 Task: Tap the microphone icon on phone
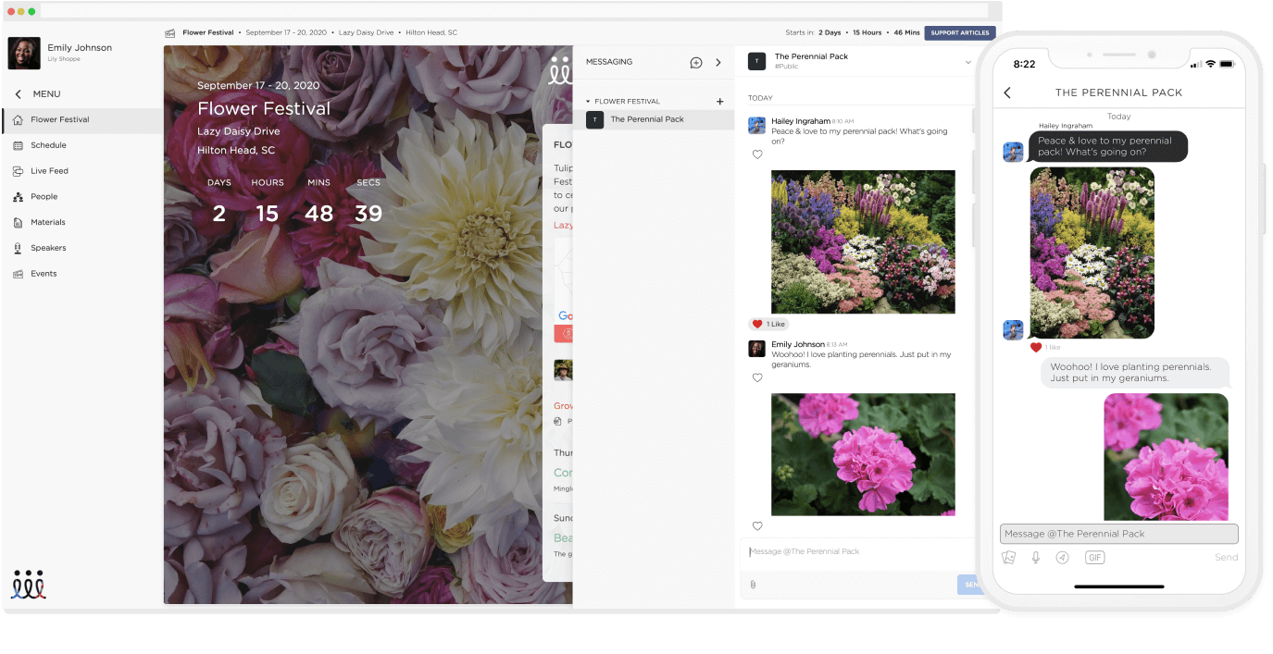coord(1036,558)
